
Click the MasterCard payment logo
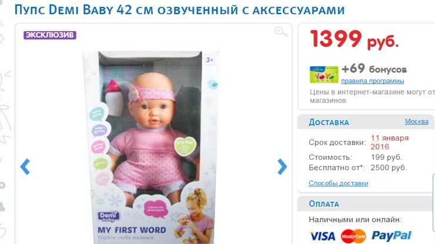pyautogui.click(x=353, y=236)
